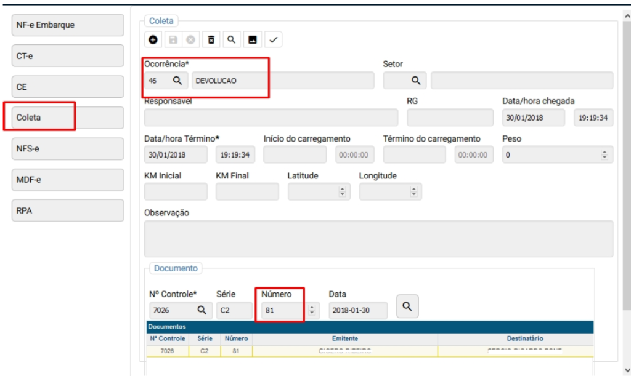Adjust the Longitude spinner arrows
This screenshot has height=376, width=631.
[414, 192]
